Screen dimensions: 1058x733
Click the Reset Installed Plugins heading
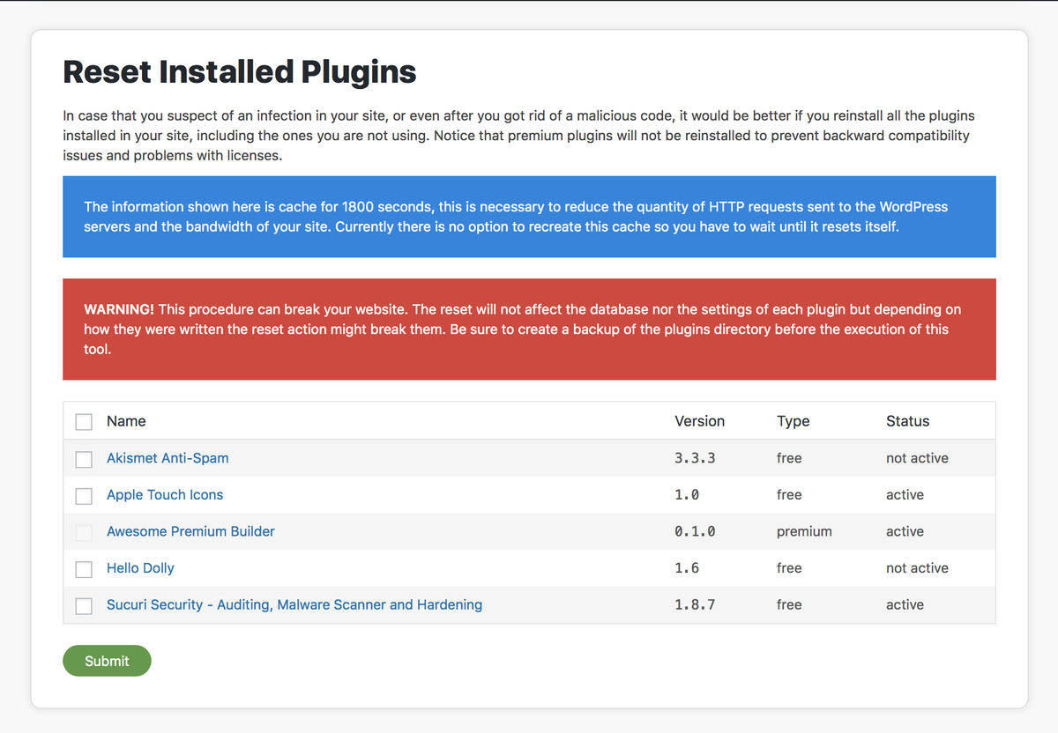[240, 71]
